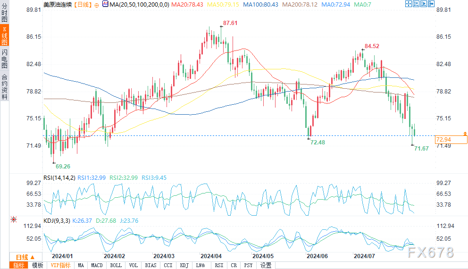The height and width of the screenshot is (269, 468).
Task: Choose the LW& indicator button
Action: (x=201, y=265)
